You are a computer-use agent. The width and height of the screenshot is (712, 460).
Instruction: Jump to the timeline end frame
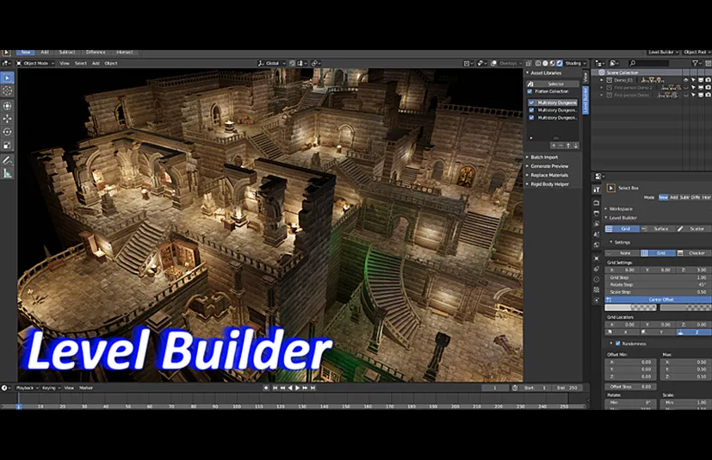tap(313, 388)
